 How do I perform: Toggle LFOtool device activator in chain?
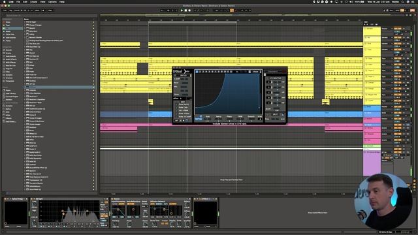click(195, 199)
